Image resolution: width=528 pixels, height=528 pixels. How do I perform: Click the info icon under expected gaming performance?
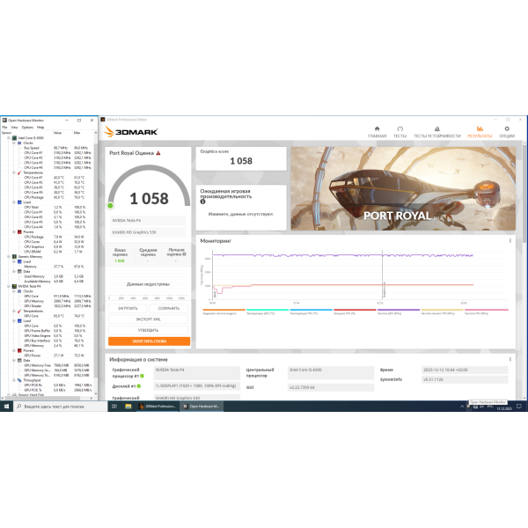(202, 202)
